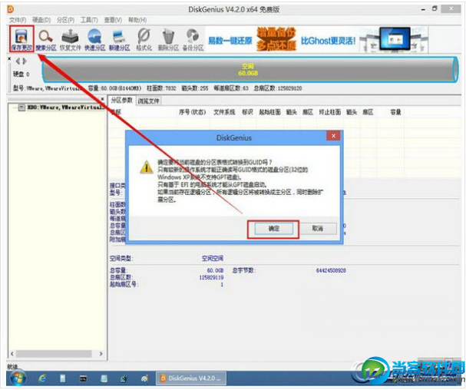Close the disk tree side panel
The height and width of the screenshot is (390, 466).
tap(103, 99)
